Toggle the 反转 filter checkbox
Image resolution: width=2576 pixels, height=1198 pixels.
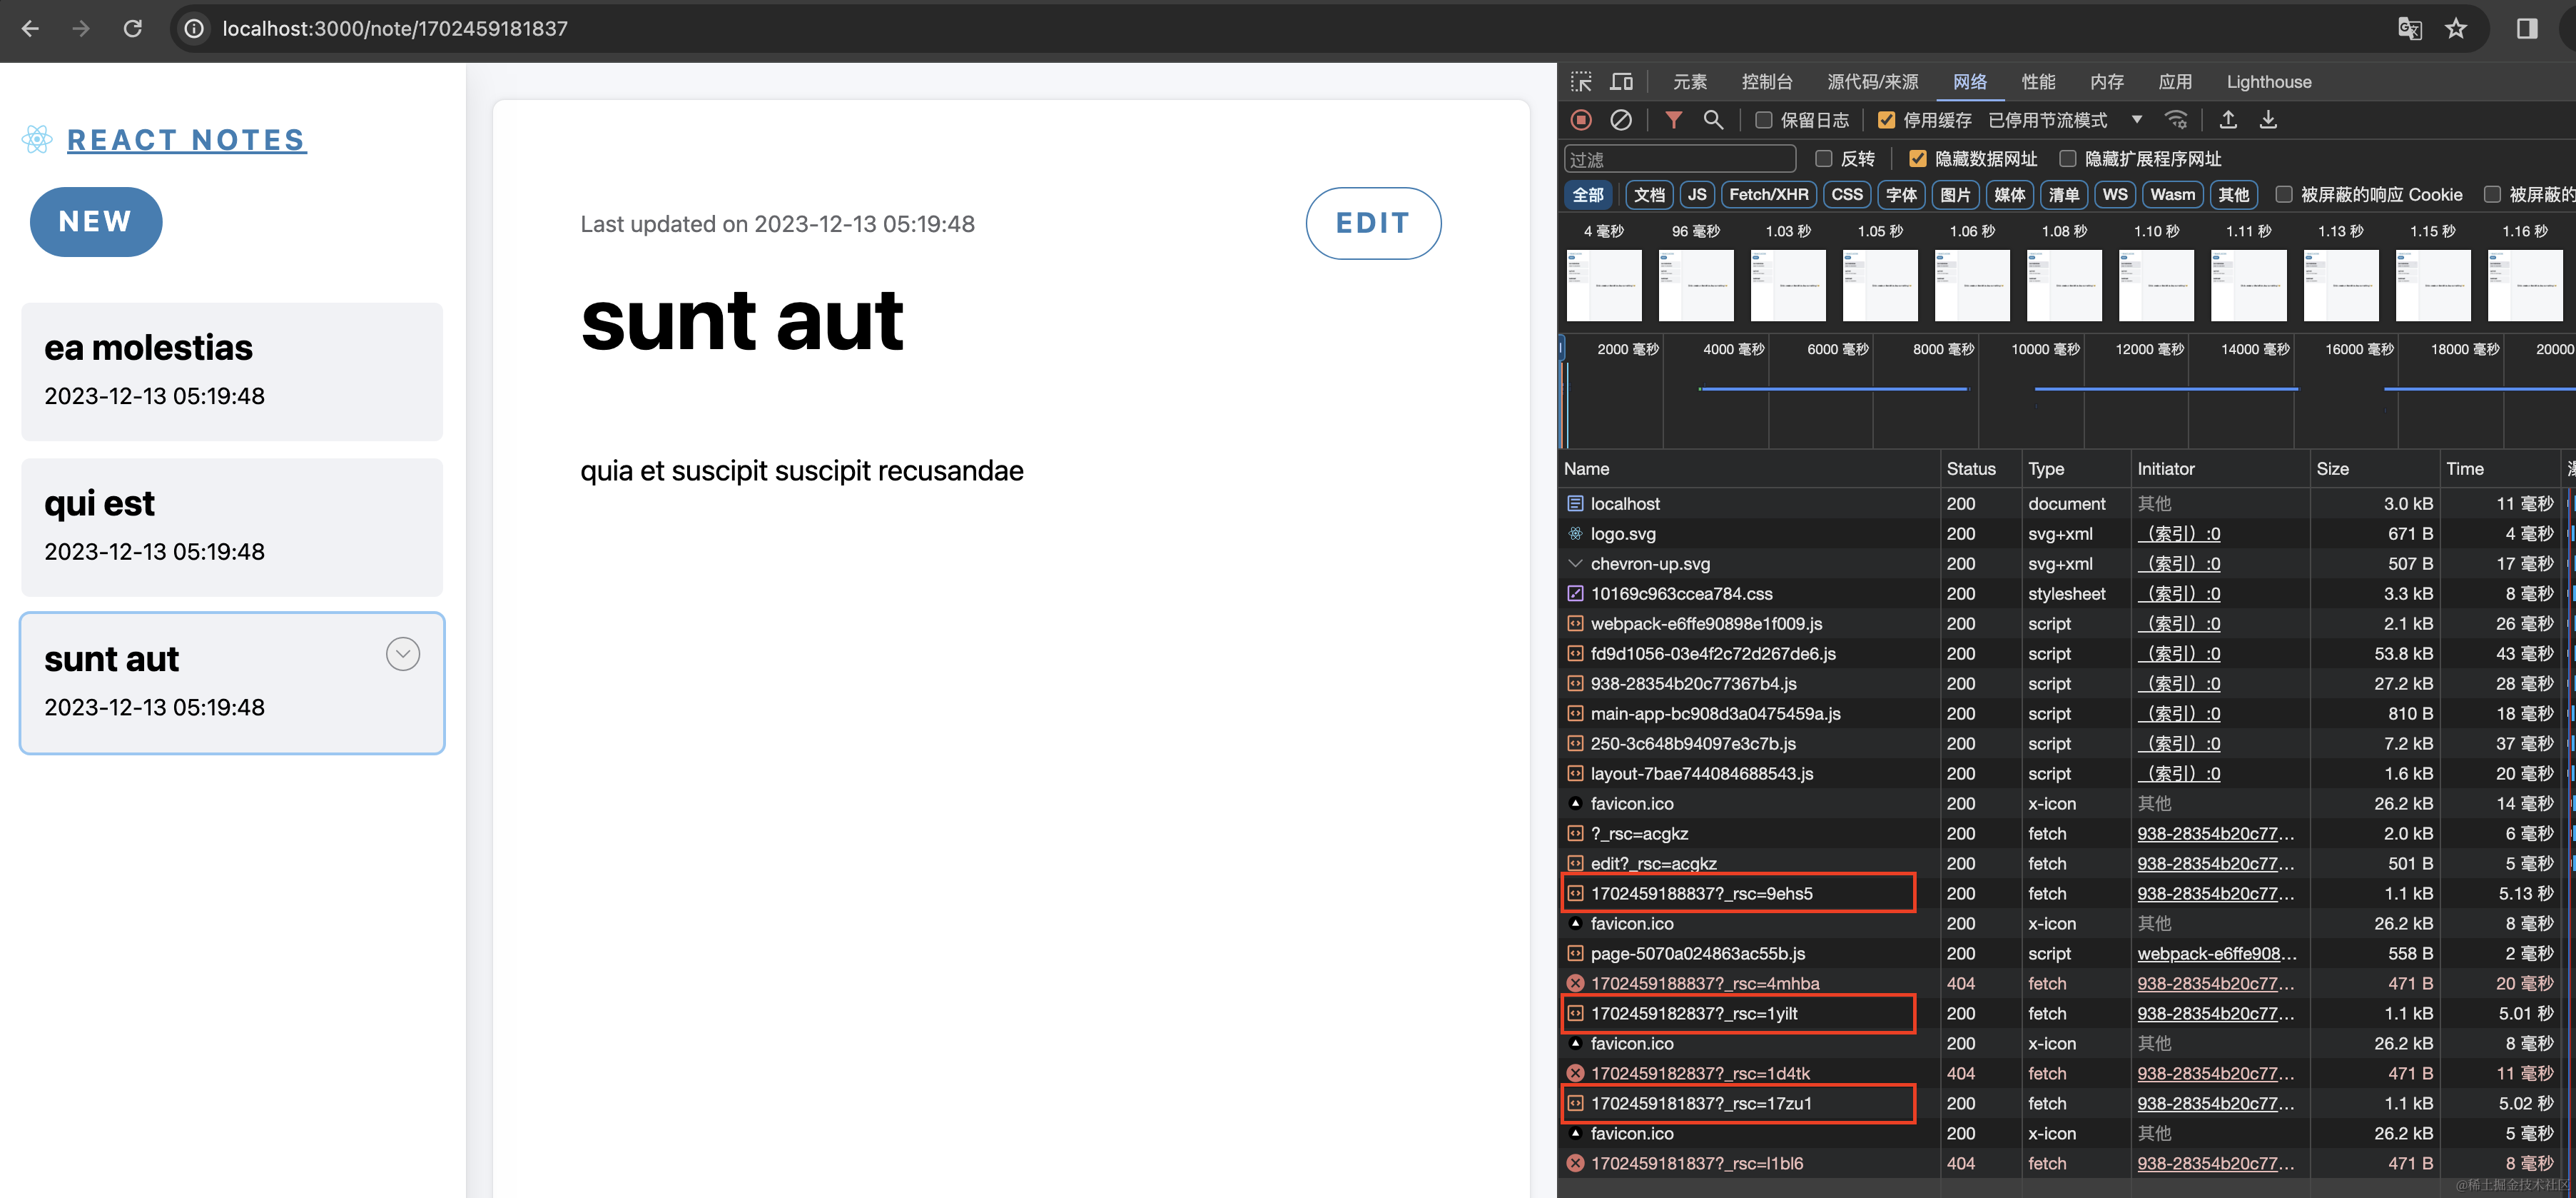[x=1824, y=159]
